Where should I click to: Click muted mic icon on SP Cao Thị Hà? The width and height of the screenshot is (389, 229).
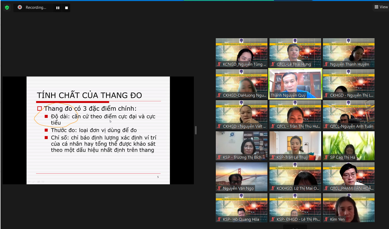[327, 157]
